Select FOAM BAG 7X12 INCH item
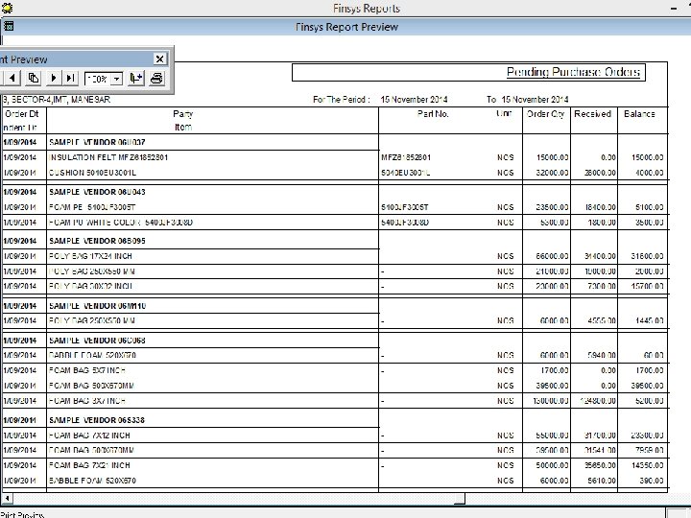The height and width of the screenshot is (518, 691). 89,436
